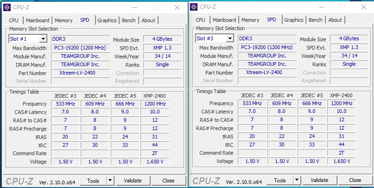Open the Slot #1 dropdown in left window
Image resolution: width=374 pixels, height=188 pixels.
point(44,39)
